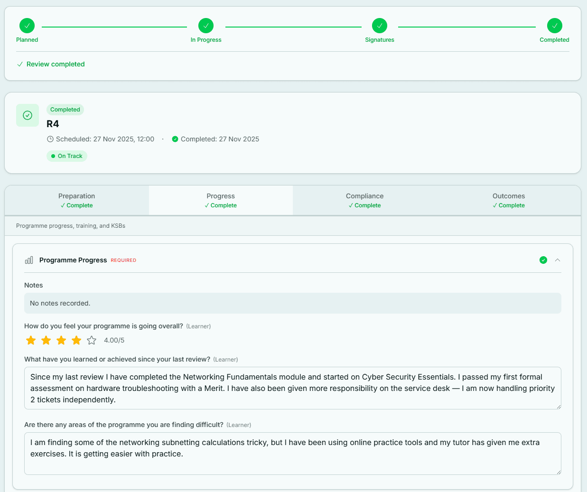Switch to the Compliance tab
This screenshot has height=492, width=587.
364,200
